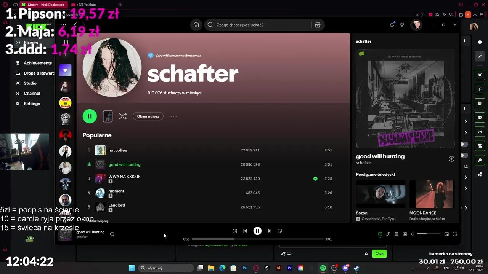Open Liked Songs heart playlist in sidebar
This screenshot has width=488, height=274.
point(65,70)
